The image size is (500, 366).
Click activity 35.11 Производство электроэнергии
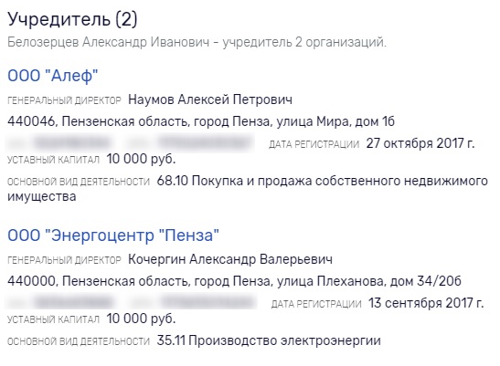(x=269, y=340)
